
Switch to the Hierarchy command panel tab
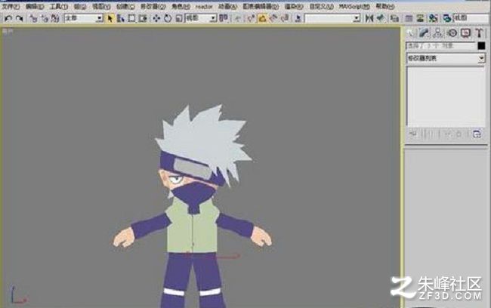(438, 33)
